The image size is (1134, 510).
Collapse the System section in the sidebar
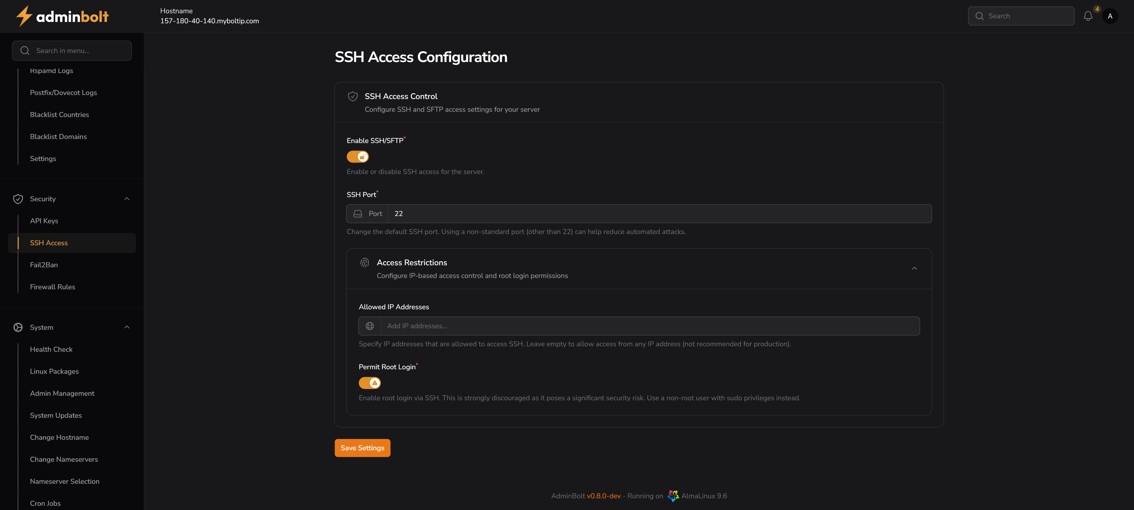click(x=127, y=327)
